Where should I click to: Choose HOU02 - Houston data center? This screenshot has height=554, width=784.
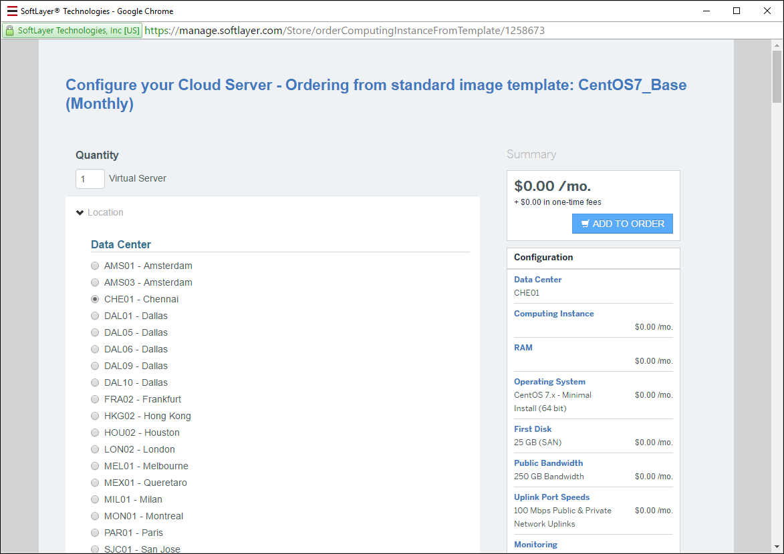95,433
